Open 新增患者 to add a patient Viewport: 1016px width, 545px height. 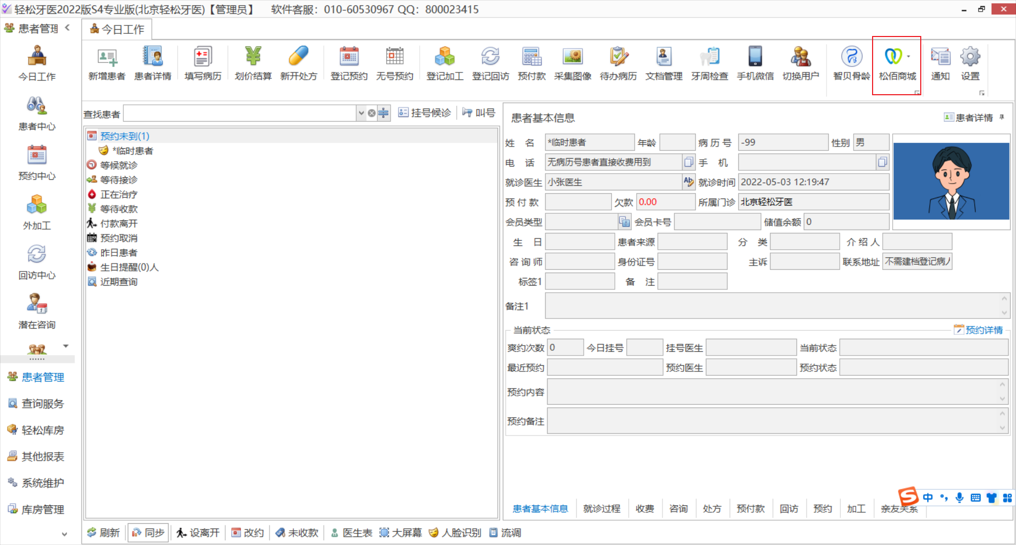click(x=107, y=63)
